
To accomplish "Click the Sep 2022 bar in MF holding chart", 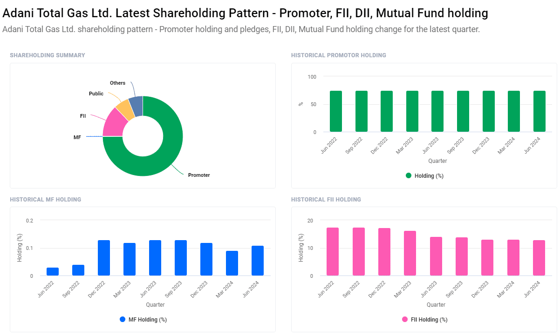I will pyautogui.click(x=78, y=270).
